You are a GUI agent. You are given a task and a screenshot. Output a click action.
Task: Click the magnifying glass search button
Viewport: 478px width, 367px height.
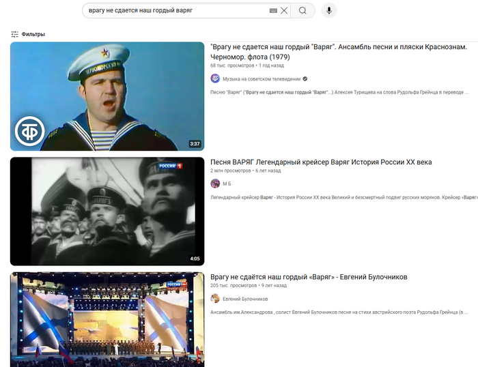303,10
